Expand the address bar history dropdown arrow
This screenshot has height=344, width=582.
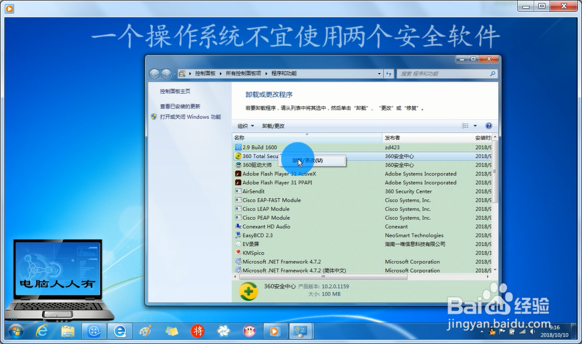(379, 74)
